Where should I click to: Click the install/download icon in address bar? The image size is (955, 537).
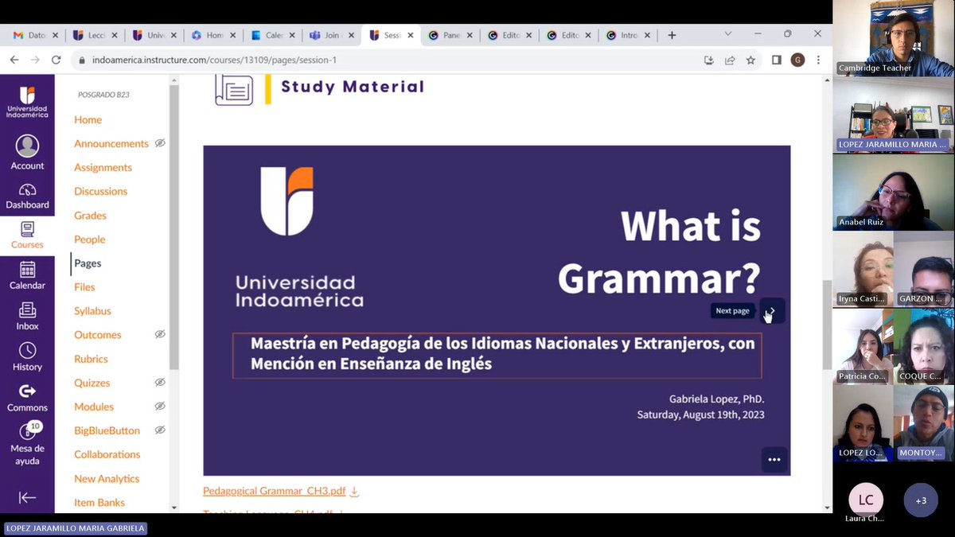(709, 60)
